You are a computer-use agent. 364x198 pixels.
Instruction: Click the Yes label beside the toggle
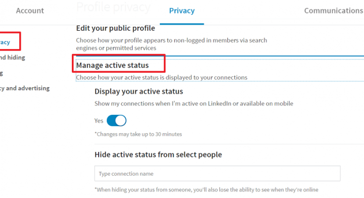99,121
